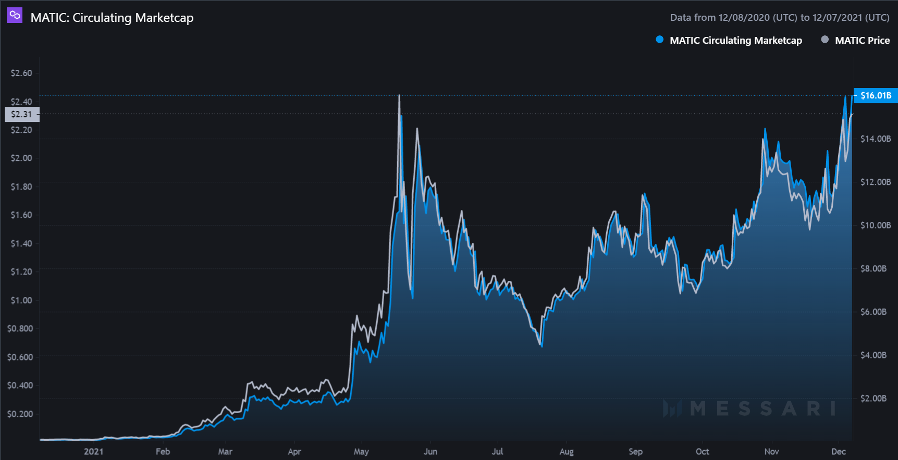Click the $0.800 price axis label

(20, 328)
